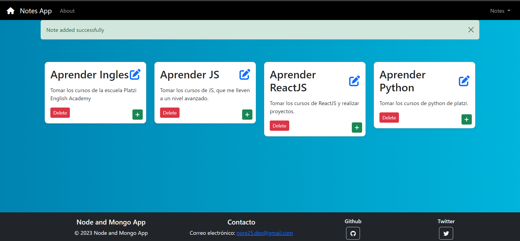Click green plus on Aprender ReactJS card

[x=357, y=128]
